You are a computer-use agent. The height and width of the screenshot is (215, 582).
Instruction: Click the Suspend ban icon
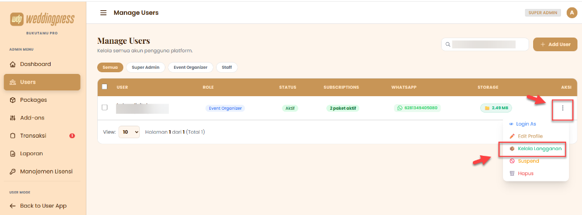coord(512,161)
